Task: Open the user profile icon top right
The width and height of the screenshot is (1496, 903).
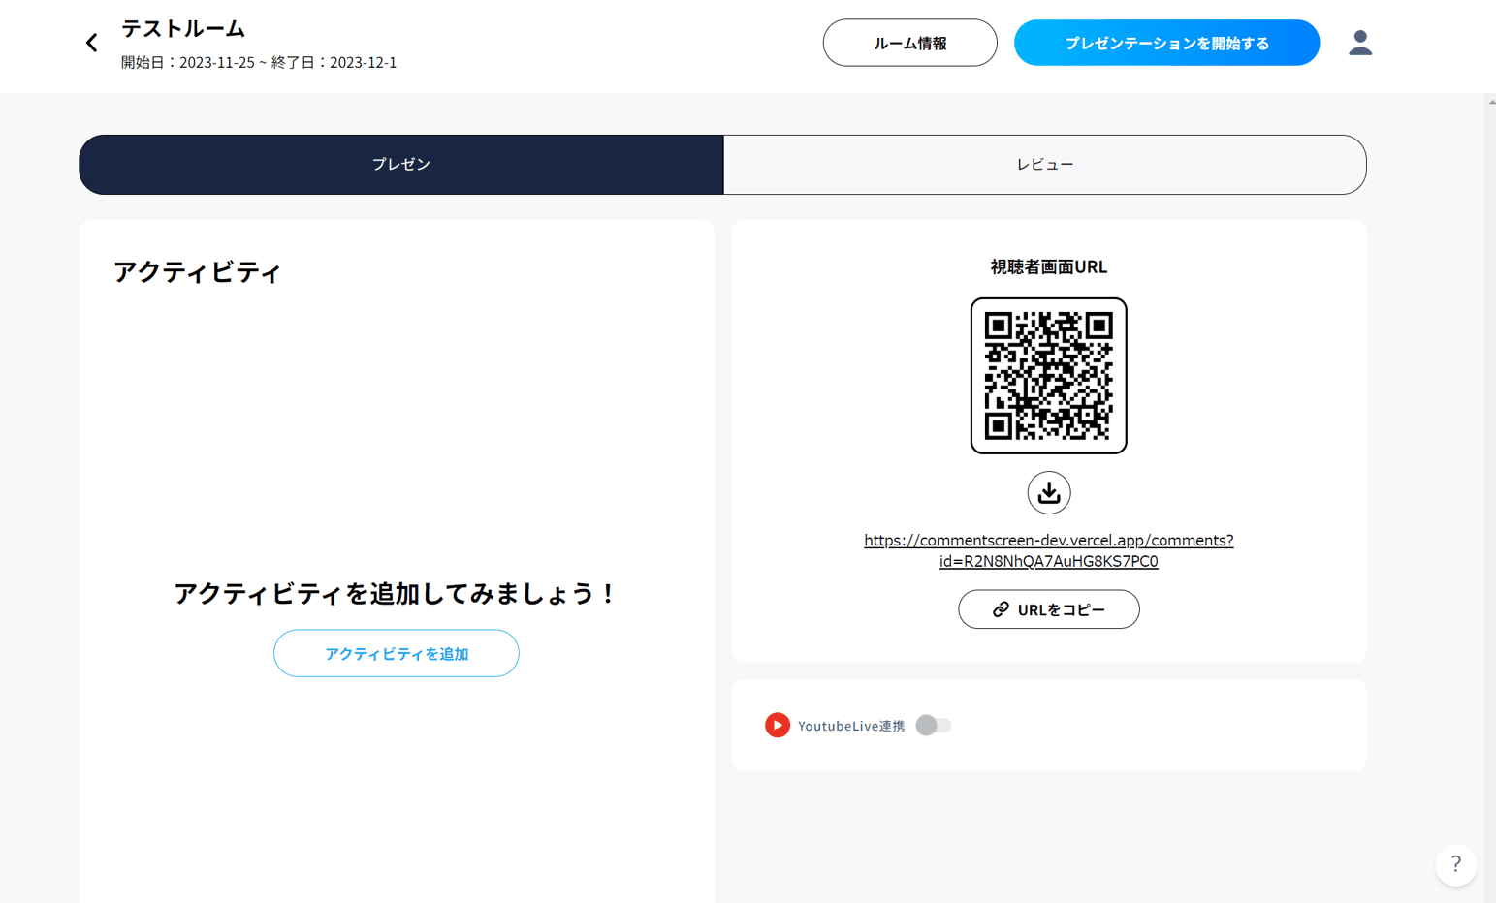Action: [x=1360, y=43]
